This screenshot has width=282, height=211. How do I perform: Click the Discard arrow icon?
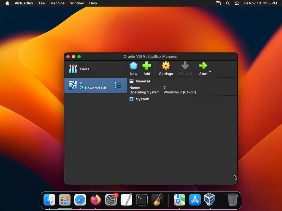[x=185, y=65]
